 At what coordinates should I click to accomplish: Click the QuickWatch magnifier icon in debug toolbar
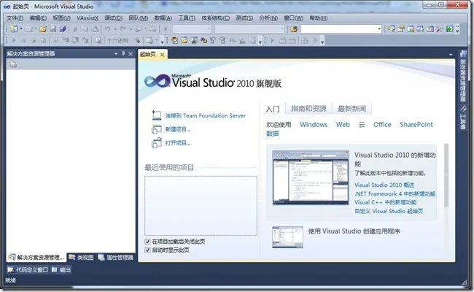(x=98, y=40)
